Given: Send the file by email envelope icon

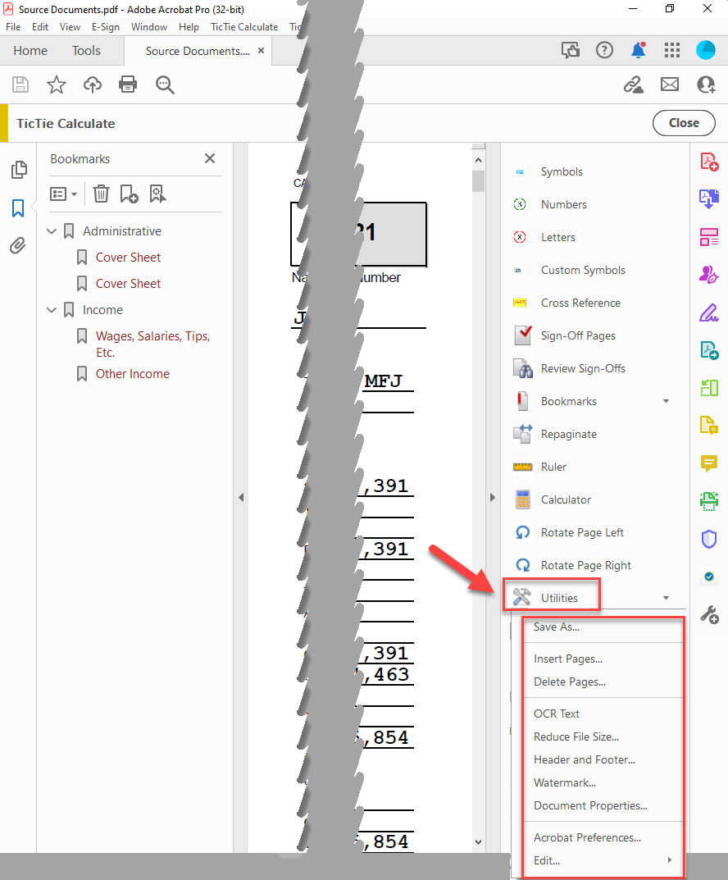Looking at the screenshot, I should coord(670,84).
